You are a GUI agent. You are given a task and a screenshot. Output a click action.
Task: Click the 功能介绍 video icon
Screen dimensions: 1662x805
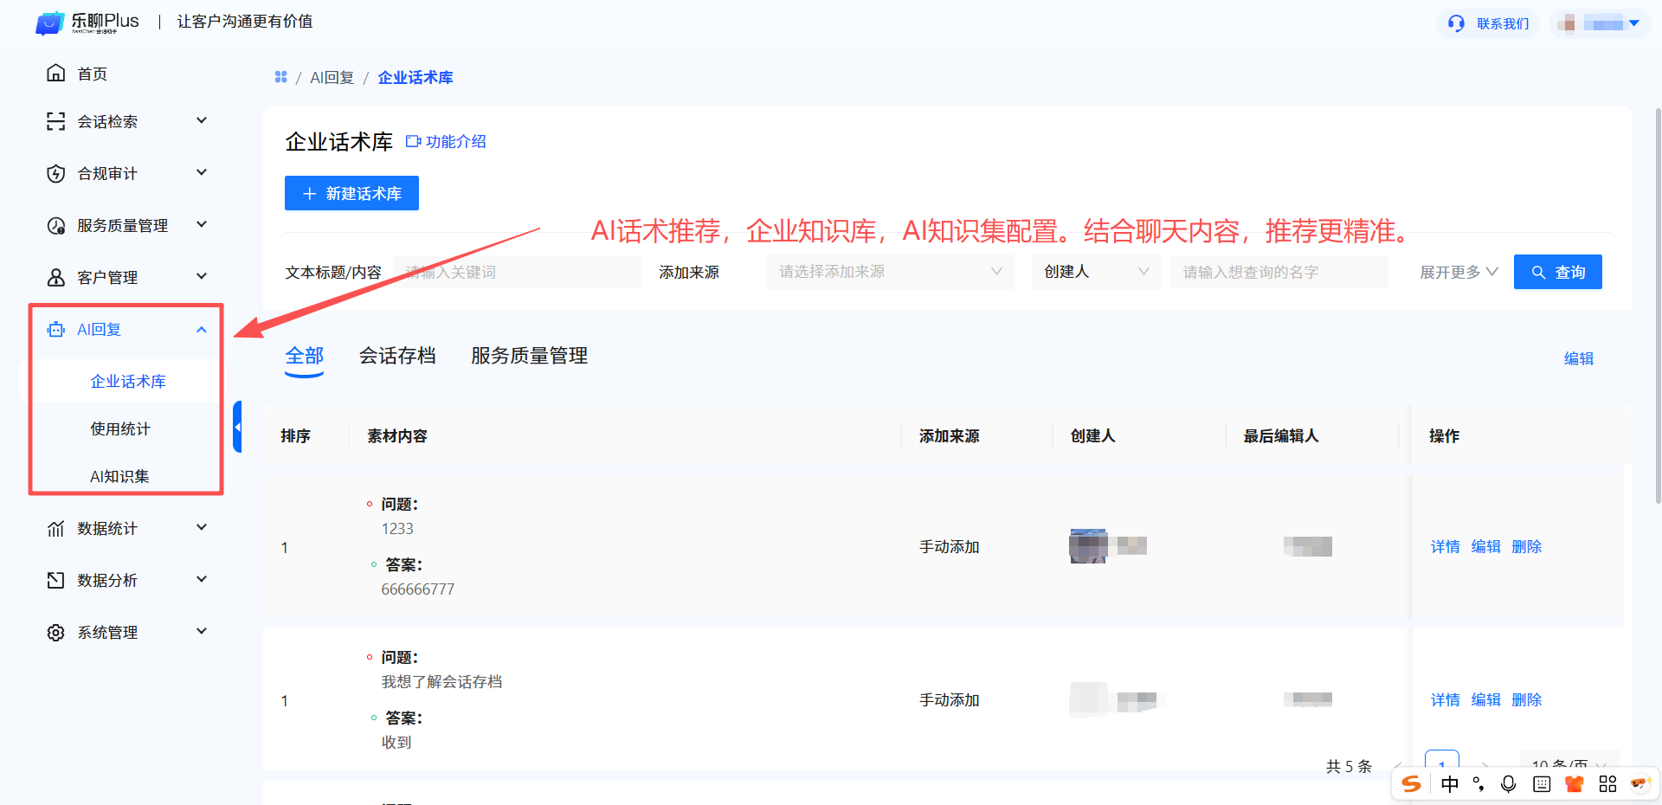click(413, 141)
